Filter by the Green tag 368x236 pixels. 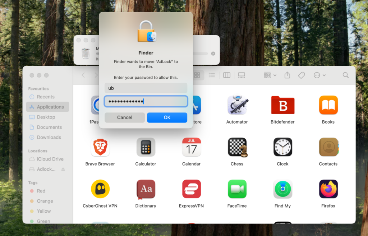coord(48,221)
